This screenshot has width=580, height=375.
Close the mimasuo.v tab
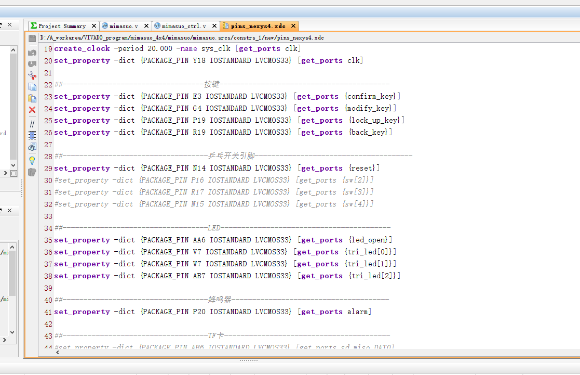(146, 25)
